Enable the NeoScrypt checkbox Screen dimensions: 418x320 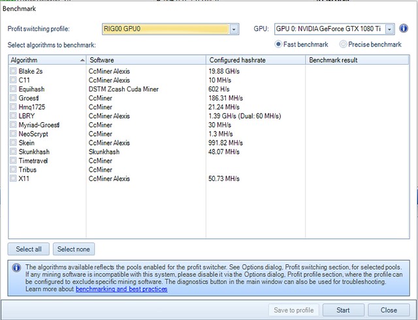13,134
